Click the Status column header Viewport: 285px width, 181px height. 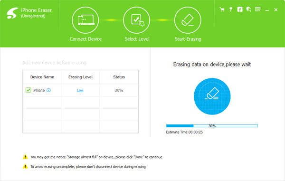pyautogui.click(x=119, y=77)
